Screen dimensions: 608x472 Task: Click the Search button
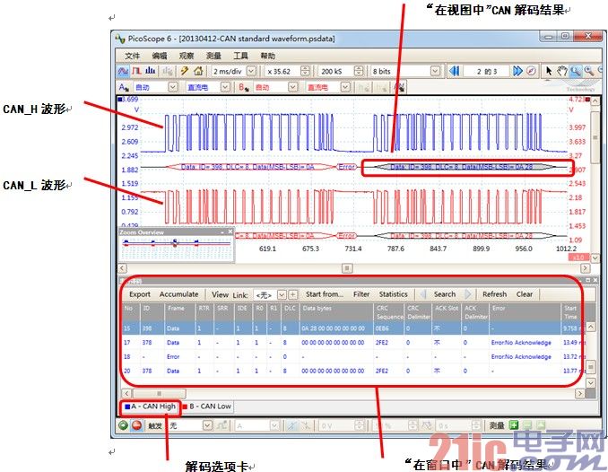click(x=445, y=294)
